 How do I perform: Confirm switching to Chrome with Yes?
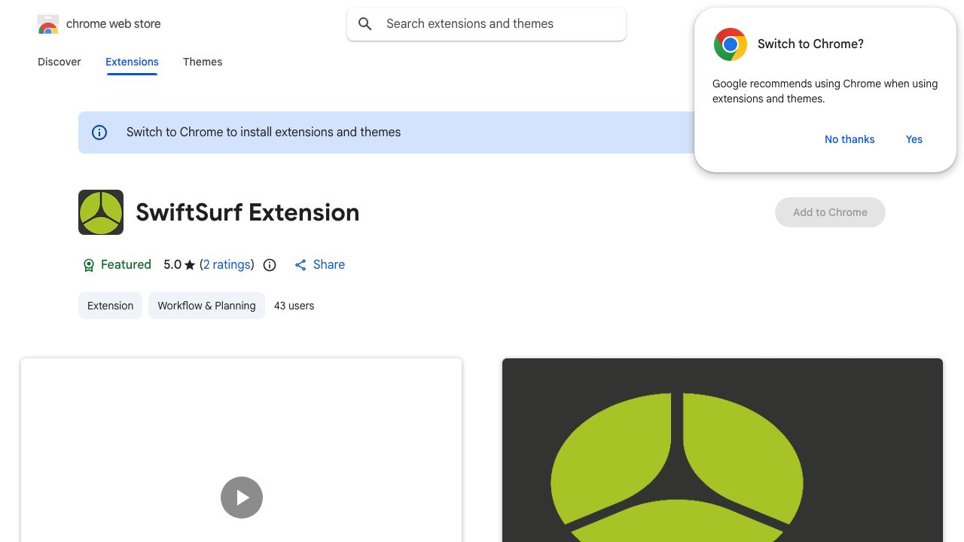coord(914,139)
